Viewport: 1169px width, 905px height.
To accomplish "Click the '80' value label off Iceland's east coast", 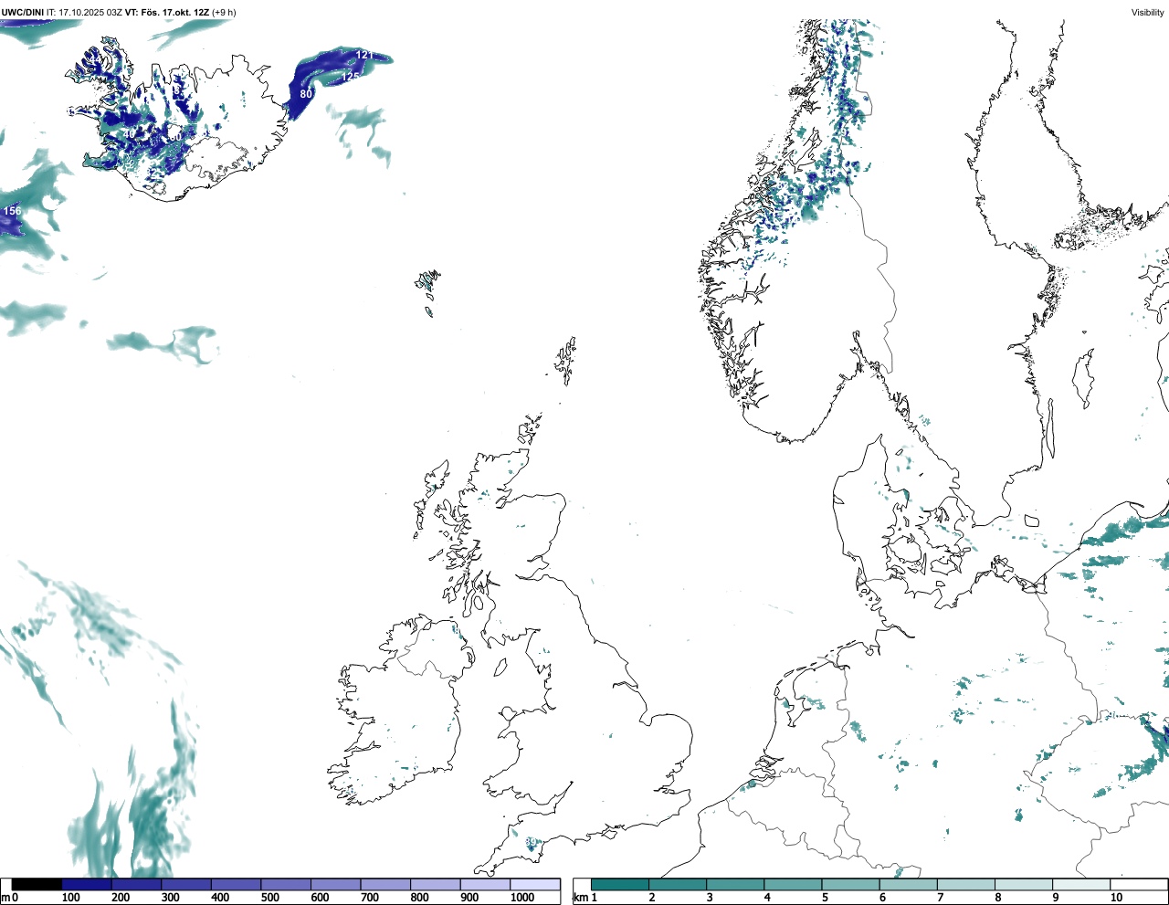I will pos(306,94).
